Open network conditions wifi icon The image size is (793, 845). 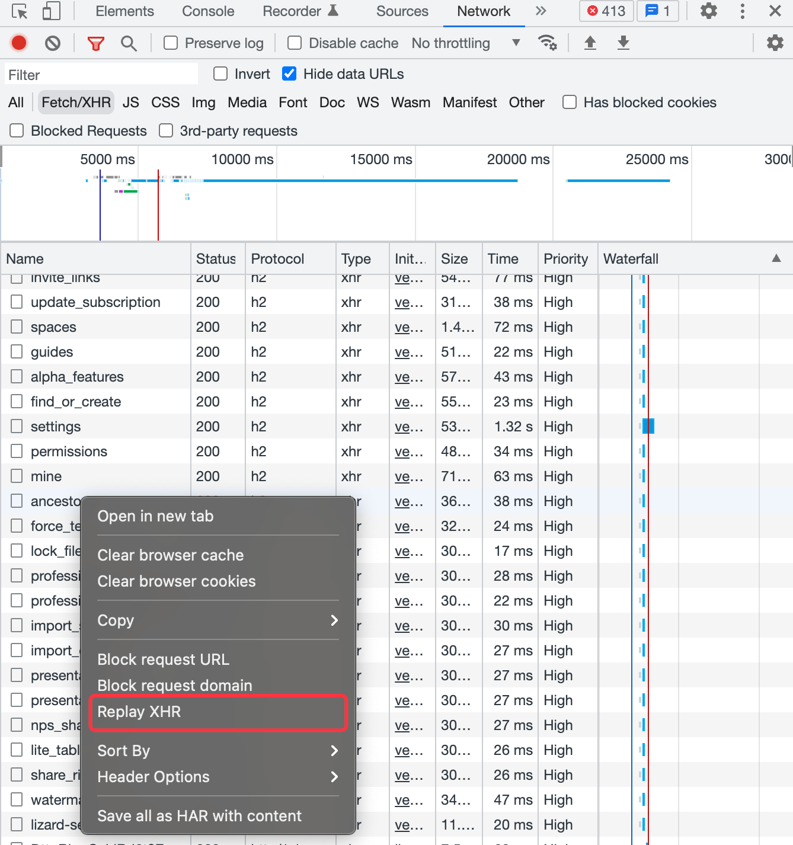pos(547,43)
